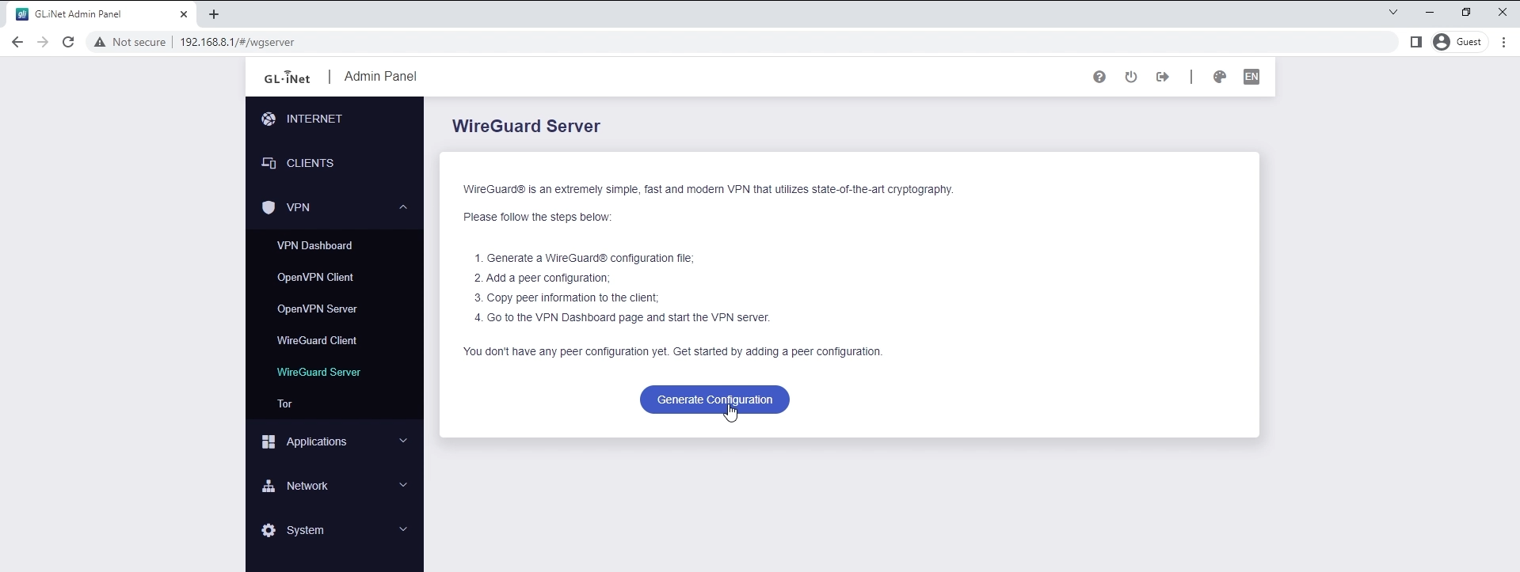Open the WireGuard Client page
Viewport: 1520px width, 572px height.
tap(317, 340)
